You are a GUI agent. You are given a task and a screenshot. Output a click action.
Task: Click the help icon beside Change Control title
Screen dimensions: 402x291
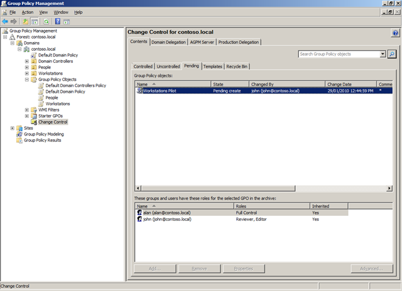coord(395,32)
